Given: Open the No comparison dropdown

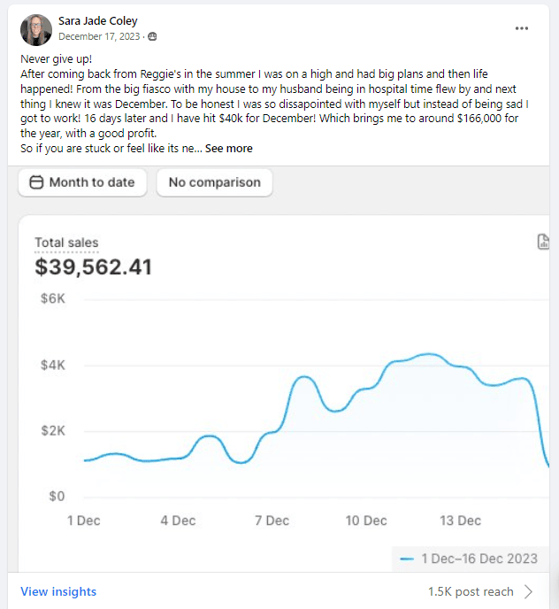Looking at the screenshot, I should tap(215, 182).
